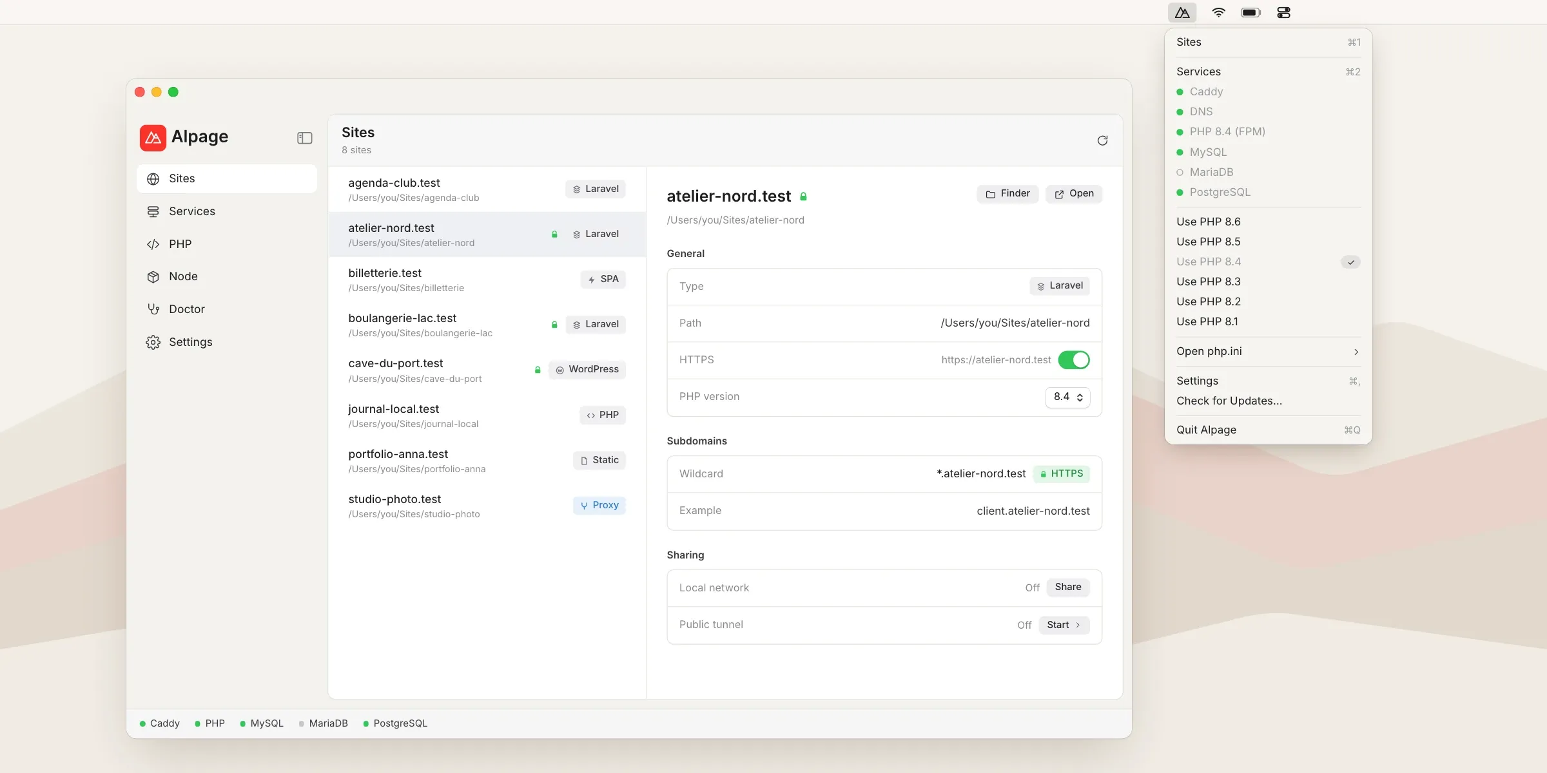Open the Start public tunnel chevron button

tap(1064, 625)
